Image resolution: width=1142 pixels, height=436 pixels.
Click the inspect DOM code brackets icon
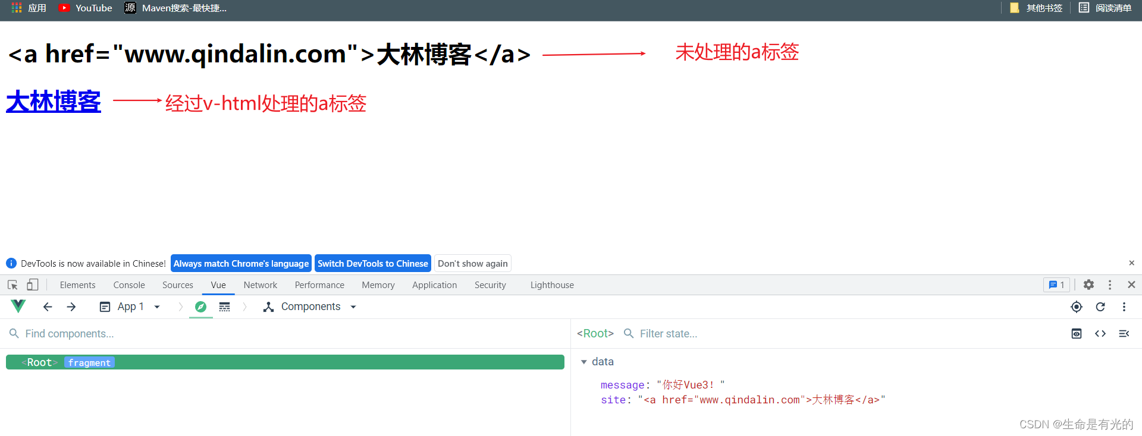click(1100, 334)
